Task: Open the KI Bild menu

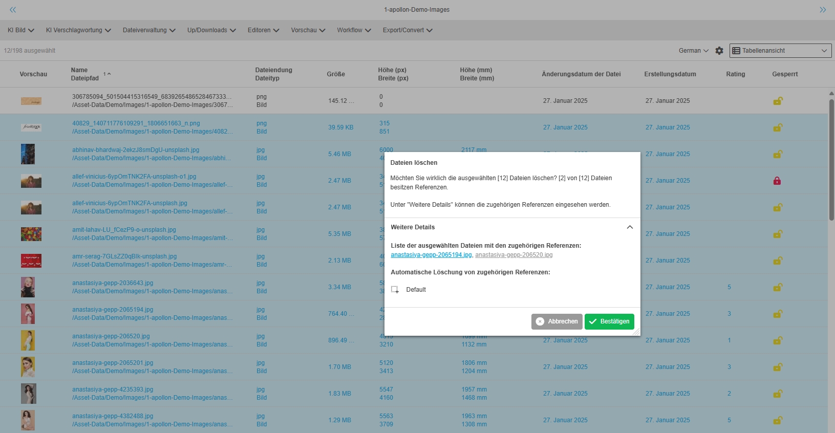Action: click(x=20, y=30)
